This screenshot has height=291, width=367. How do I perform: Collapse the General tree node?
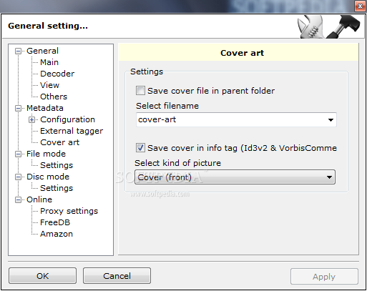point(18,51)
